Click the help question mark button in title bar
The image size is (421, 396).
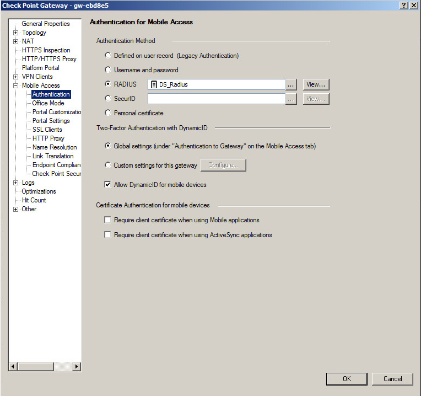click(x=404, y=5)
